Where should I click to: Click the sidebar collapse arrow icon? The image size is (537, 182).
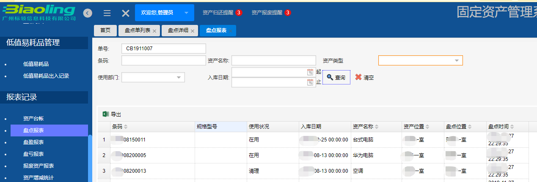(x=88, y=13)
